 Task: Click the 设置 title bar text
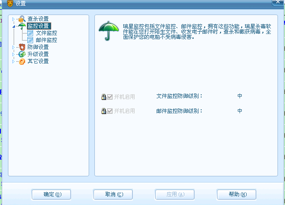point(21,4)
